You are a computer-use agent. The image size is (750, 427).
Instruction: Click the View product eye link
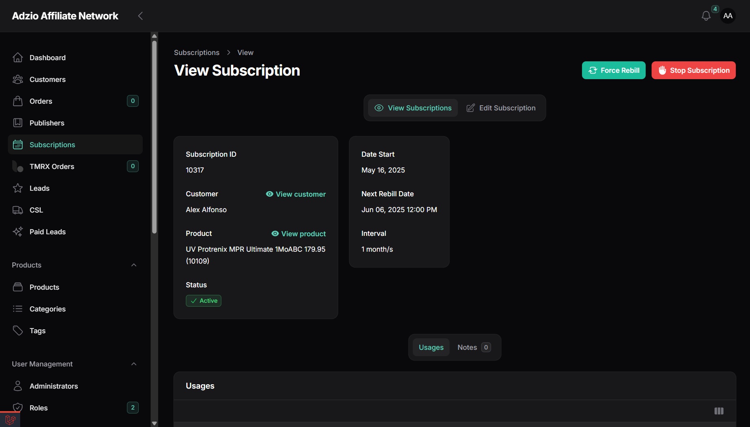[298, 233]
